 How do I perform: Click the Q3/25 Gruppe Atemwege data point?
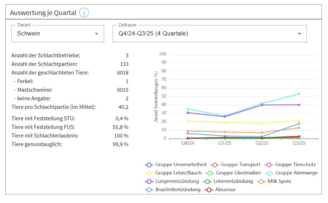point(299,94)
